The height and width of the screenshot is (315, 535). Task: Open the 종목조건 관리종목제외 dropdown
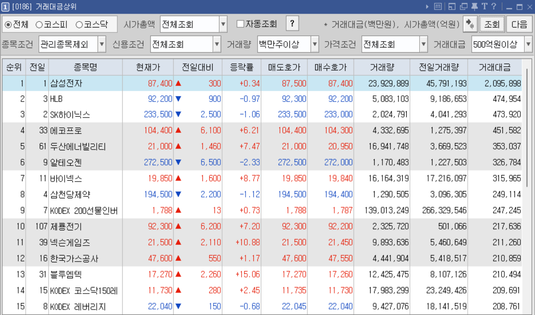pyautogui.click(x=102, y=44)
